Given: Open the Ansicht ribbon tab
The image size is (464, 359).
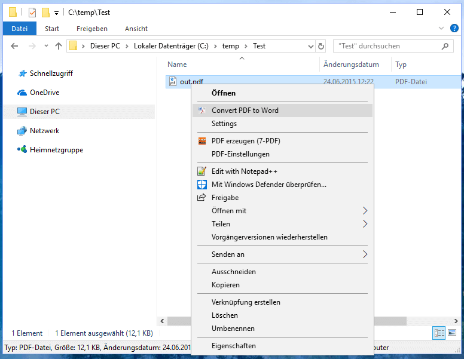Looking at the screenshot, I should point(136,29).
